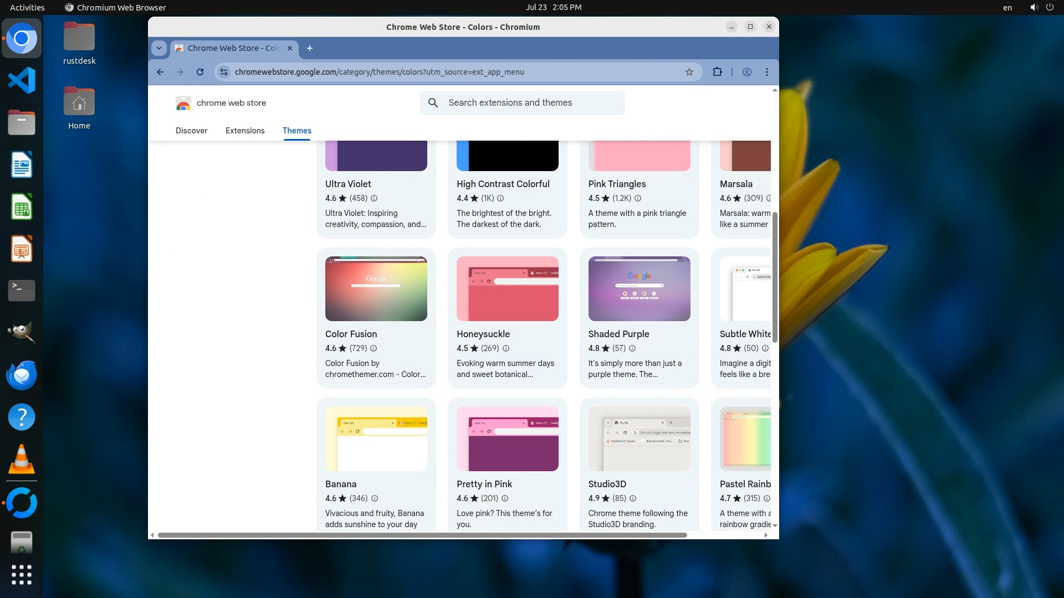The height and width of the screenshot is (598, 1064).
Task: Open the Pretty in Pink theme link
Action: [484, 484]
